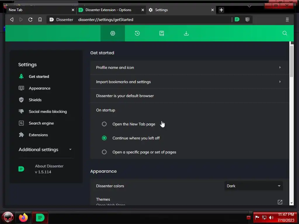This screenshot has width=299, height=224.
Task: Open the Dissenter colors Dark dropdown
Action: tap(254, 186)
